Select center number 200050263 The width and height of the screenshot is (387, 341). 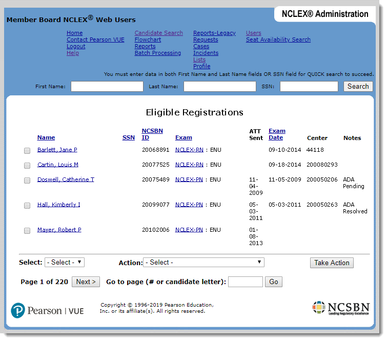coord(322,205)
